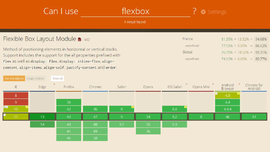
Task: Click the asterisk next to iOS Safari header
Action: click(x=186, y=84)
